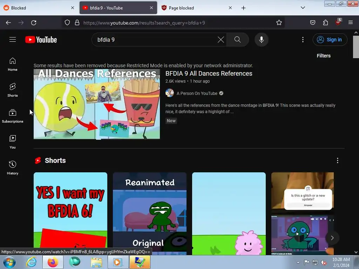359x269 pixels.
Task: Click the browser address bar URL
Action: [x=144, y=23]
